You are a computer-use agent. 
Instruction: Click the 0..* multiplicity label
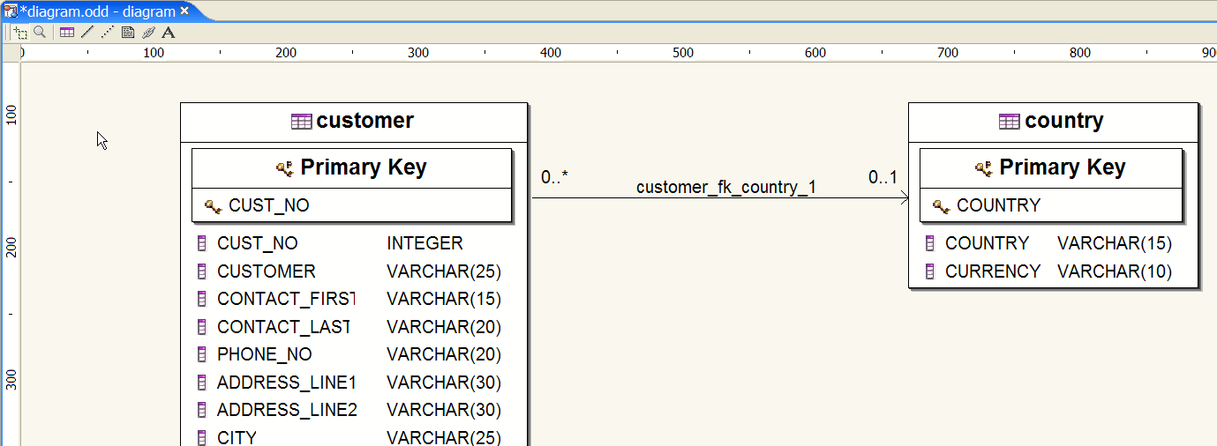(x=554, y=177)
